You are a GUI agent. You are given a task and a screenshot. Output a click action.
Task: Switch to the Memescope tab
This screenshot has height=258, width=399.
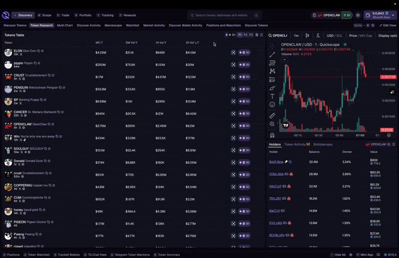113,25
